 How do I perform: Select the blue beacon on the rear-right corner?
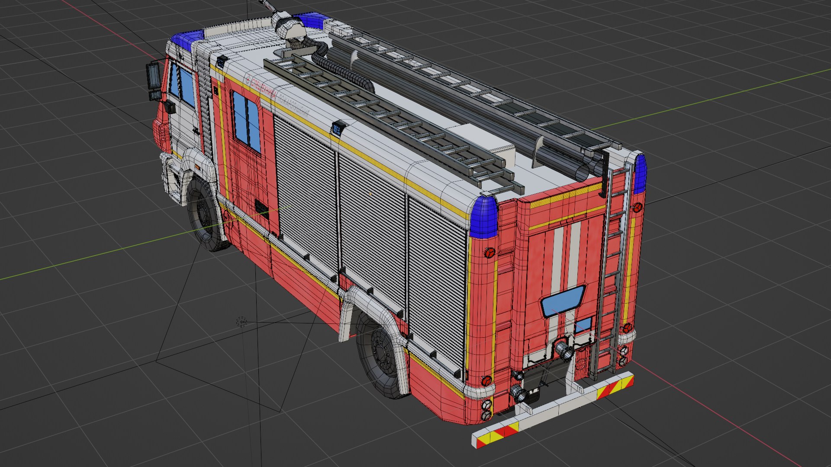tap(640, 173)
